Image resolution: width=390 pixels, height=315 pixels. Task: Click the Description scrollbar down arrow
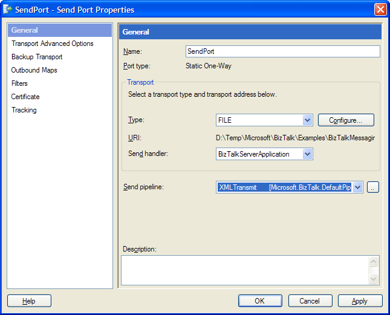(374, 279)
